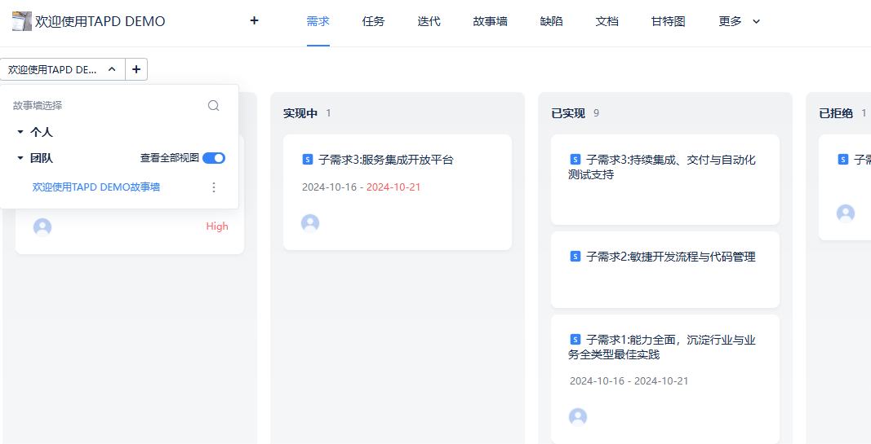871x444 pixels.
Task: Select 欢迎使用TAPD DEMO故事墙 entry
Action: [x=96, y=187]
